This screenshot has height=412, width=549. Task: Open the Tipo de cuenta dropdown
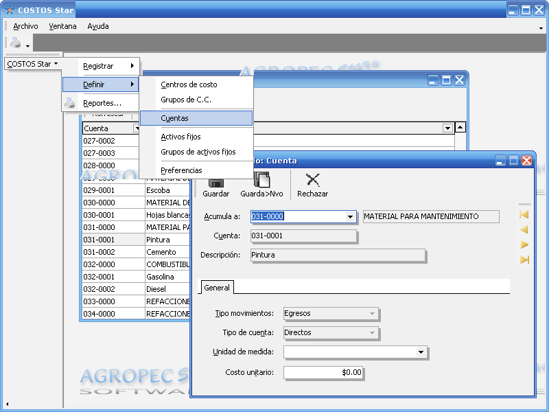(372, 333)
